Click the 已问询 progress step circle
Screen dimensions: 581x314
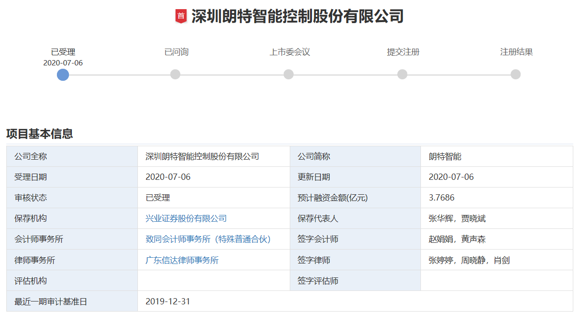(176, 75)
